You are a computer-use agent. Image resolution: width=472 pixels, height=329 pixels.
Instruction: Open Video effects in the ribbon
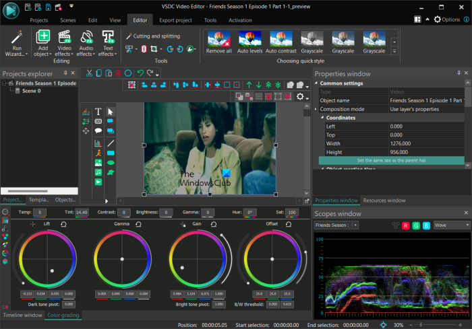pos(65,40)
